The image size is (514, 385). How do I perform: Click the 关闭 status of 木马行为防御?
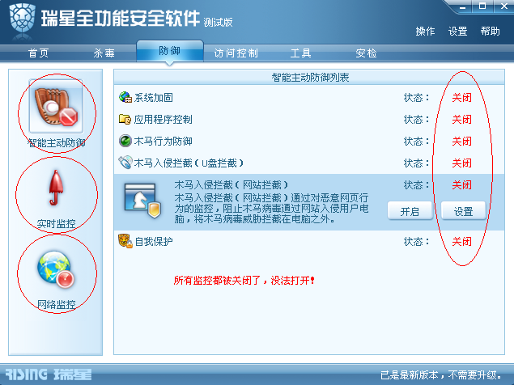coord(461,142)
